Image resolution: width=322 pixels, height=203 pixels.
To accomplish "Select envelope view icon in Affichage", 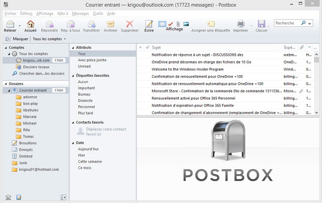I will 162,24.
